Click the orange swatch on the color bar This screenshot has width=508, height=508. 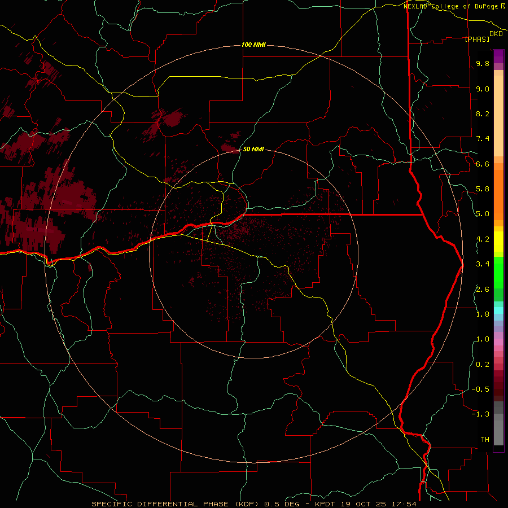[x=498, y=194]
